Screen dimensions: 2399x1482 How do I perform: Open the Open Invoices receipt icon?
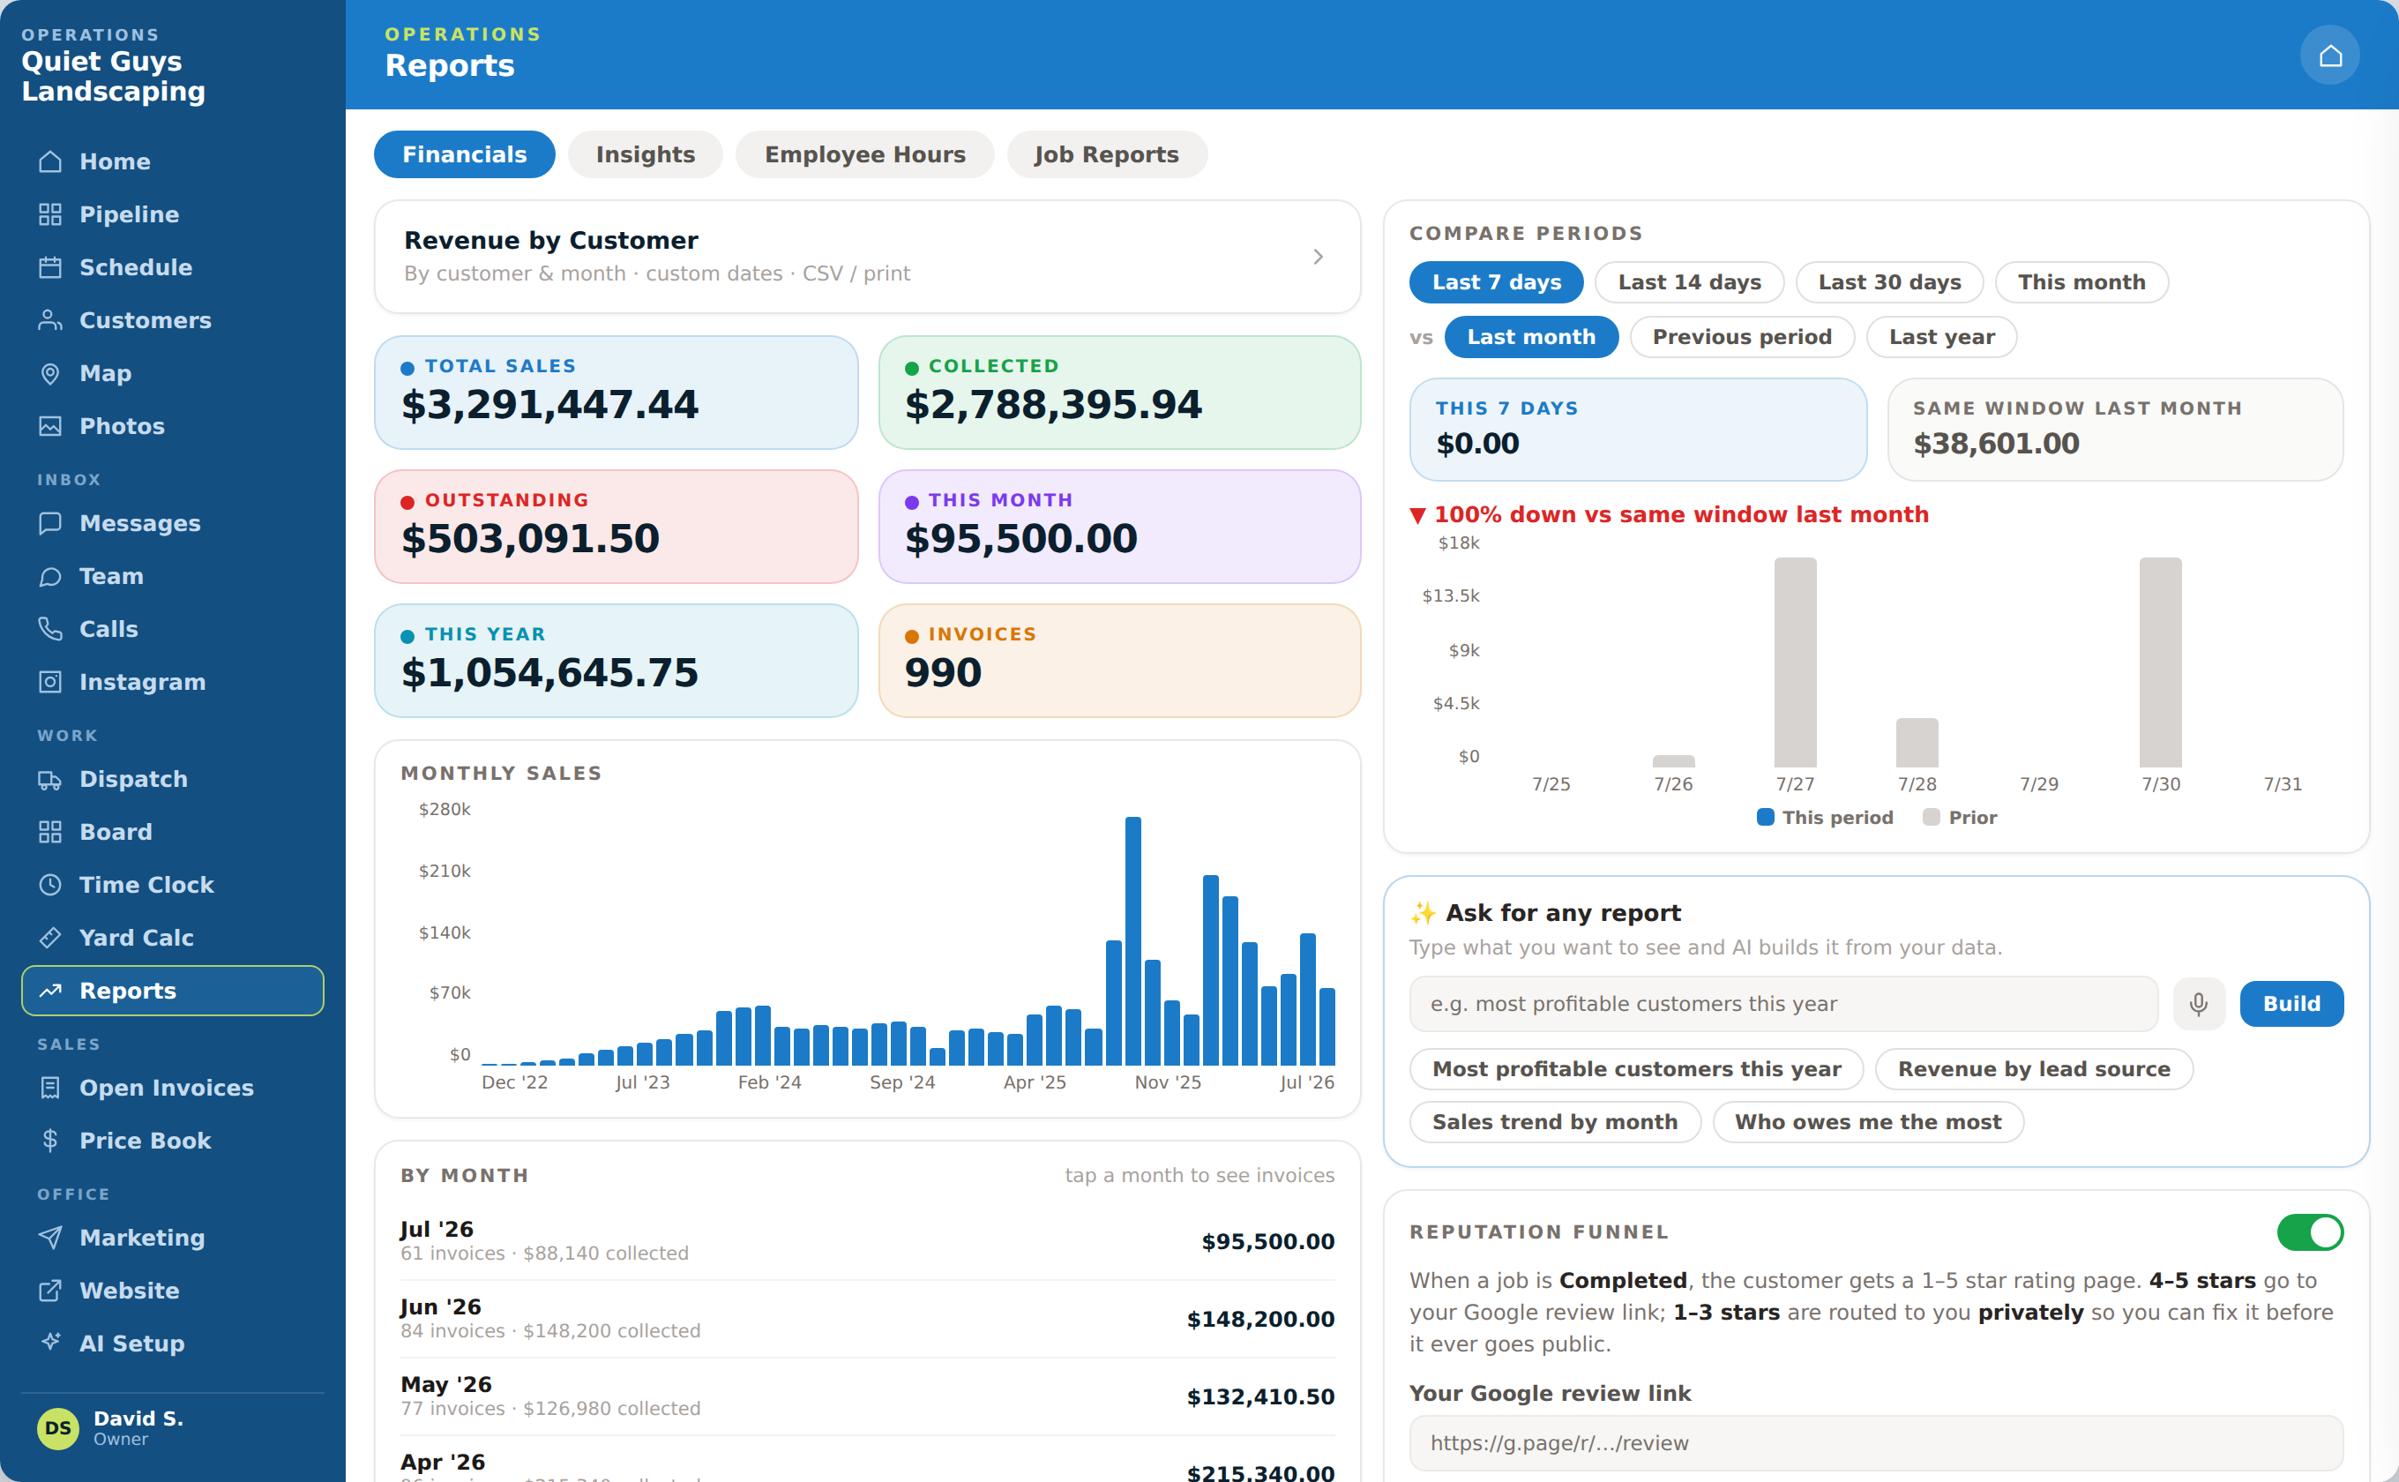point(50,1088)
